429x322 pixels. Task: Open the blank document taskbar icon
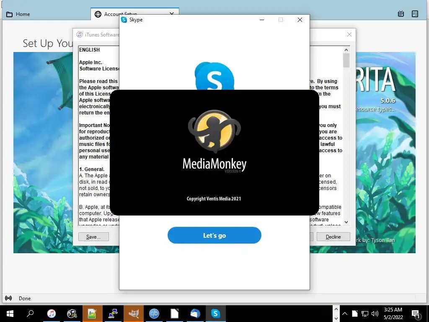click(175, 314)
